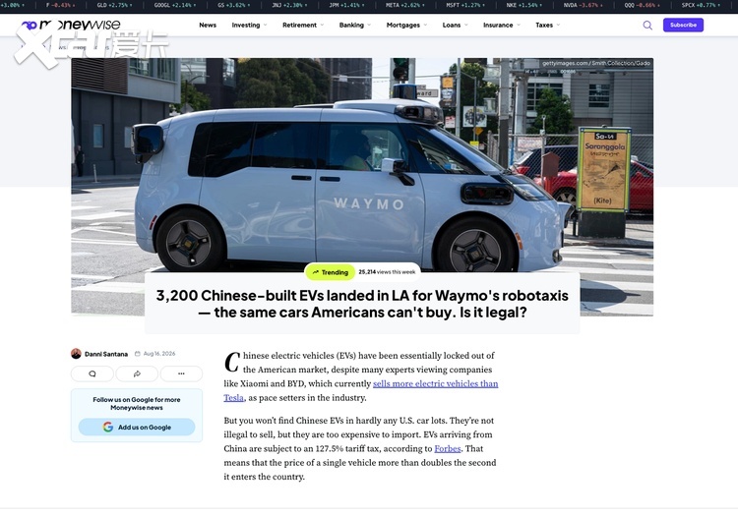Click GLD +2.75% ticker item
The height and width of the screenshot is (516, 738).
point(114,5)
